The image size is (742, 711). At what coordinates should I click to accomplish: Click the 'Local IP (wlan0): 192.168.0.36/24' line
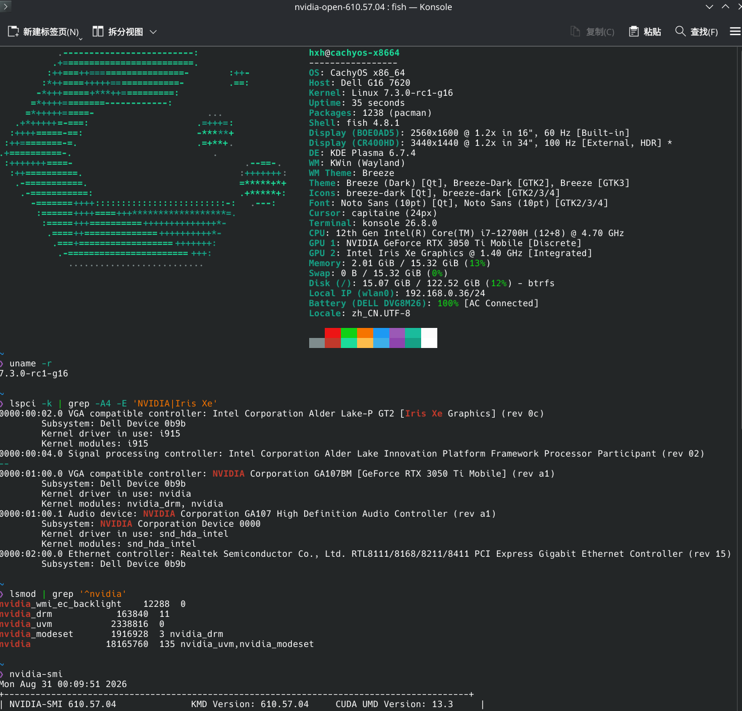[397, 293]
